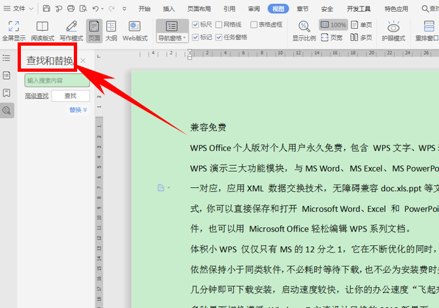Click the Undo arrow icon
Screen dimensions: 439x308
(x=95, y=8)
